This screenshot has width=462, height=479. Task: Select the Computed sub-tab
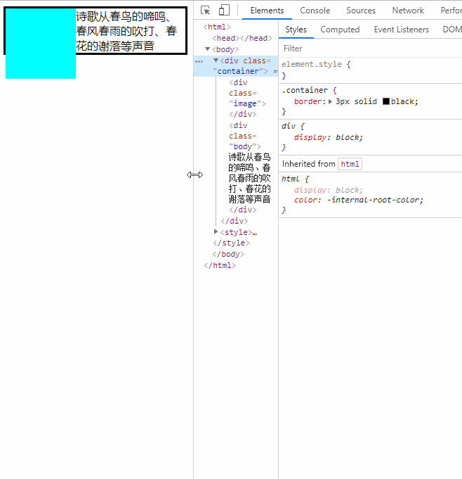(340, 30)
